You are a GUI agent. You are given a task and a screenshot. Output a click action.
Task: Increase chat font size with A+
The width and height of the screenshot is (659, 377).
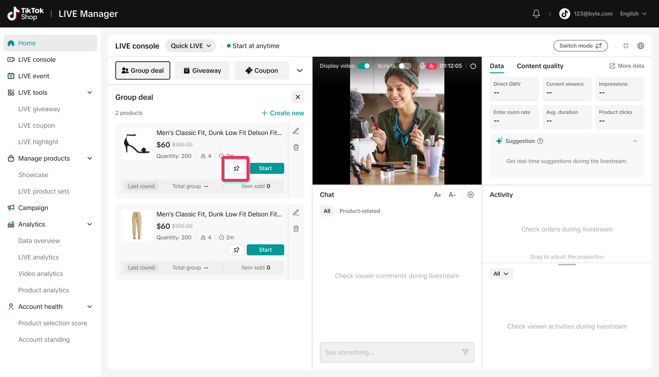(x=438, y=195)
